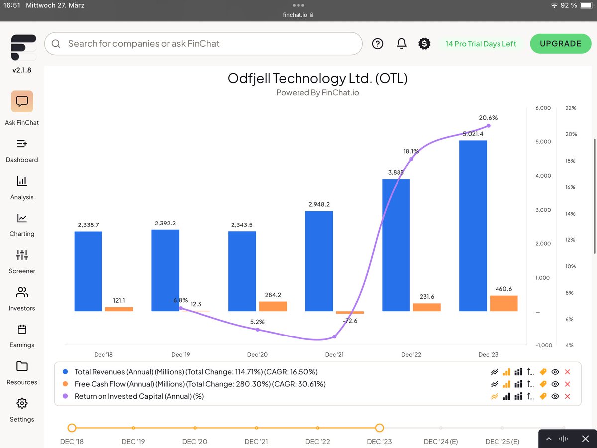Click the DEC '23 range slider handle
The image size is (597, 448).
tap(379, 428)
